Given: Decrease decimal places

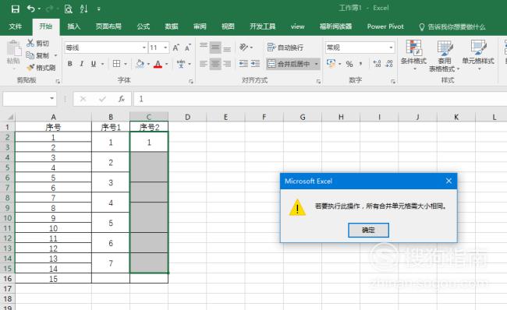Looking at the screenshot, I should [x=389, y=64].
